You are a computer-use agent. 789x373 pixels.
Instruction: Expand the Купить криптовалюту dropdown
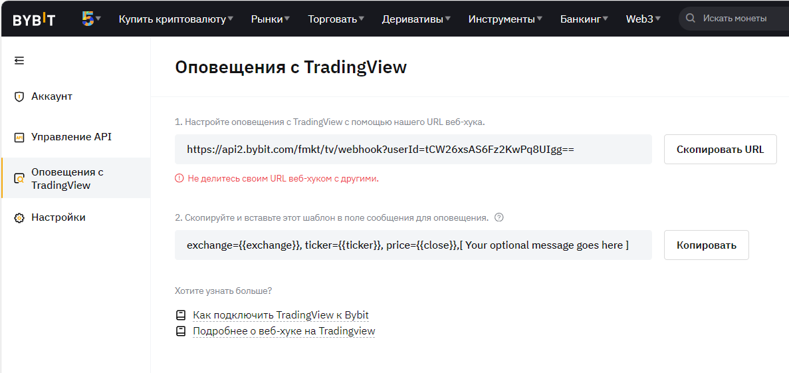[175, 19]
